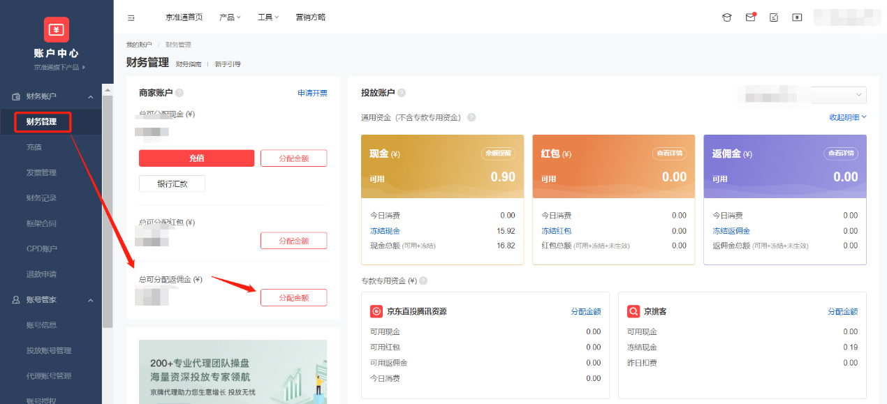Select 发票管理 in the left sidebar

point(43,172)
